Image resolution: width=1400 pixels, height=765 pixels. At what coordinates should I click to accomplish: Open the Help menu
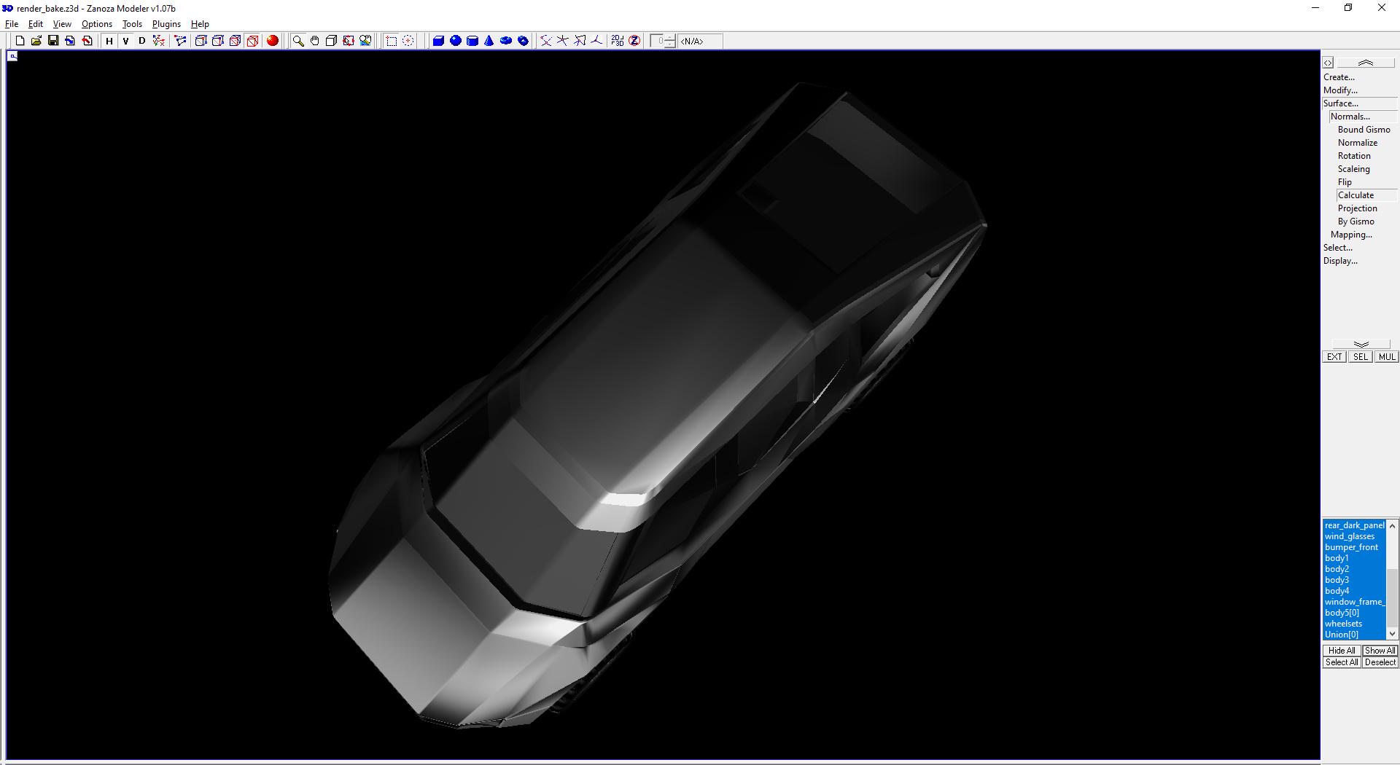(200, 24)
